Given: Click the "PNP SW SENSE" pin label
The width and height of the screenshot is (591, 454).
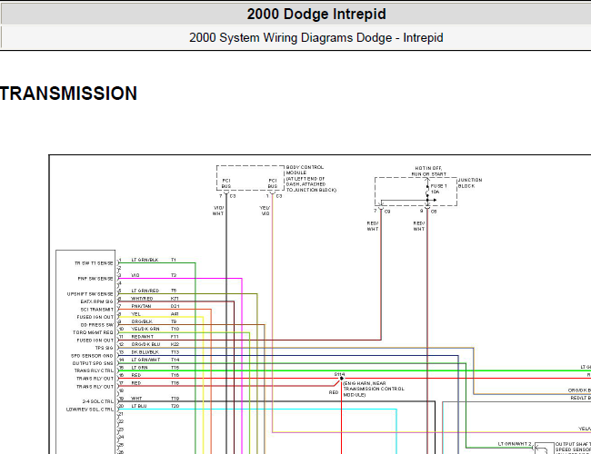Looking at the screenshot, I should 95,279.
